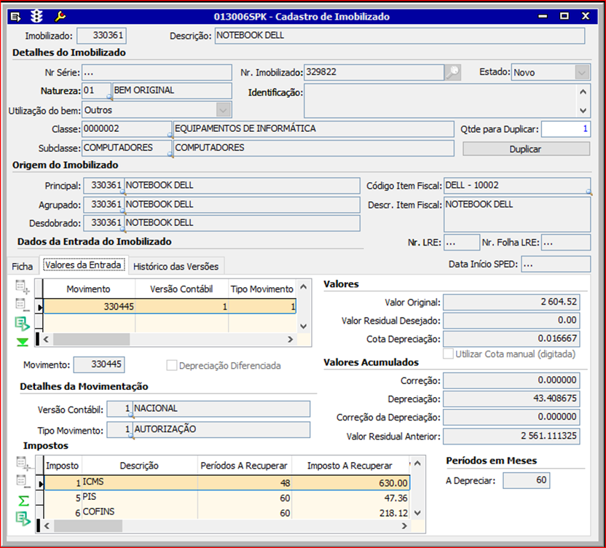The height and width of the screenshot is (548, 606).
Task: Click green sigma sum icon beside Impostos
Action: point(24,501)
